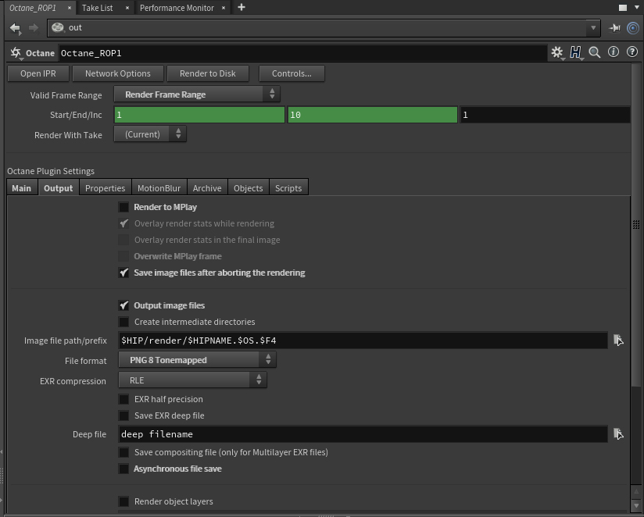This screenshot has height=517, width=644.
Task: Toggle the pin pane icon
Action: coord(615,27)
